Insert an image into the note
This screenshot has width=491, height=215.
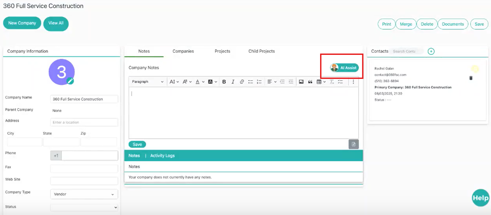click(301, 82)
